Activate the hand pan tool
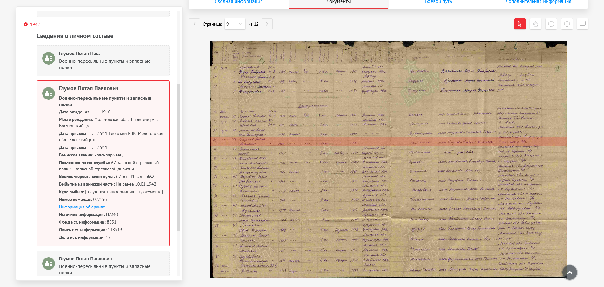The height and width of the screenshot is (287, 604). (535, 24)
